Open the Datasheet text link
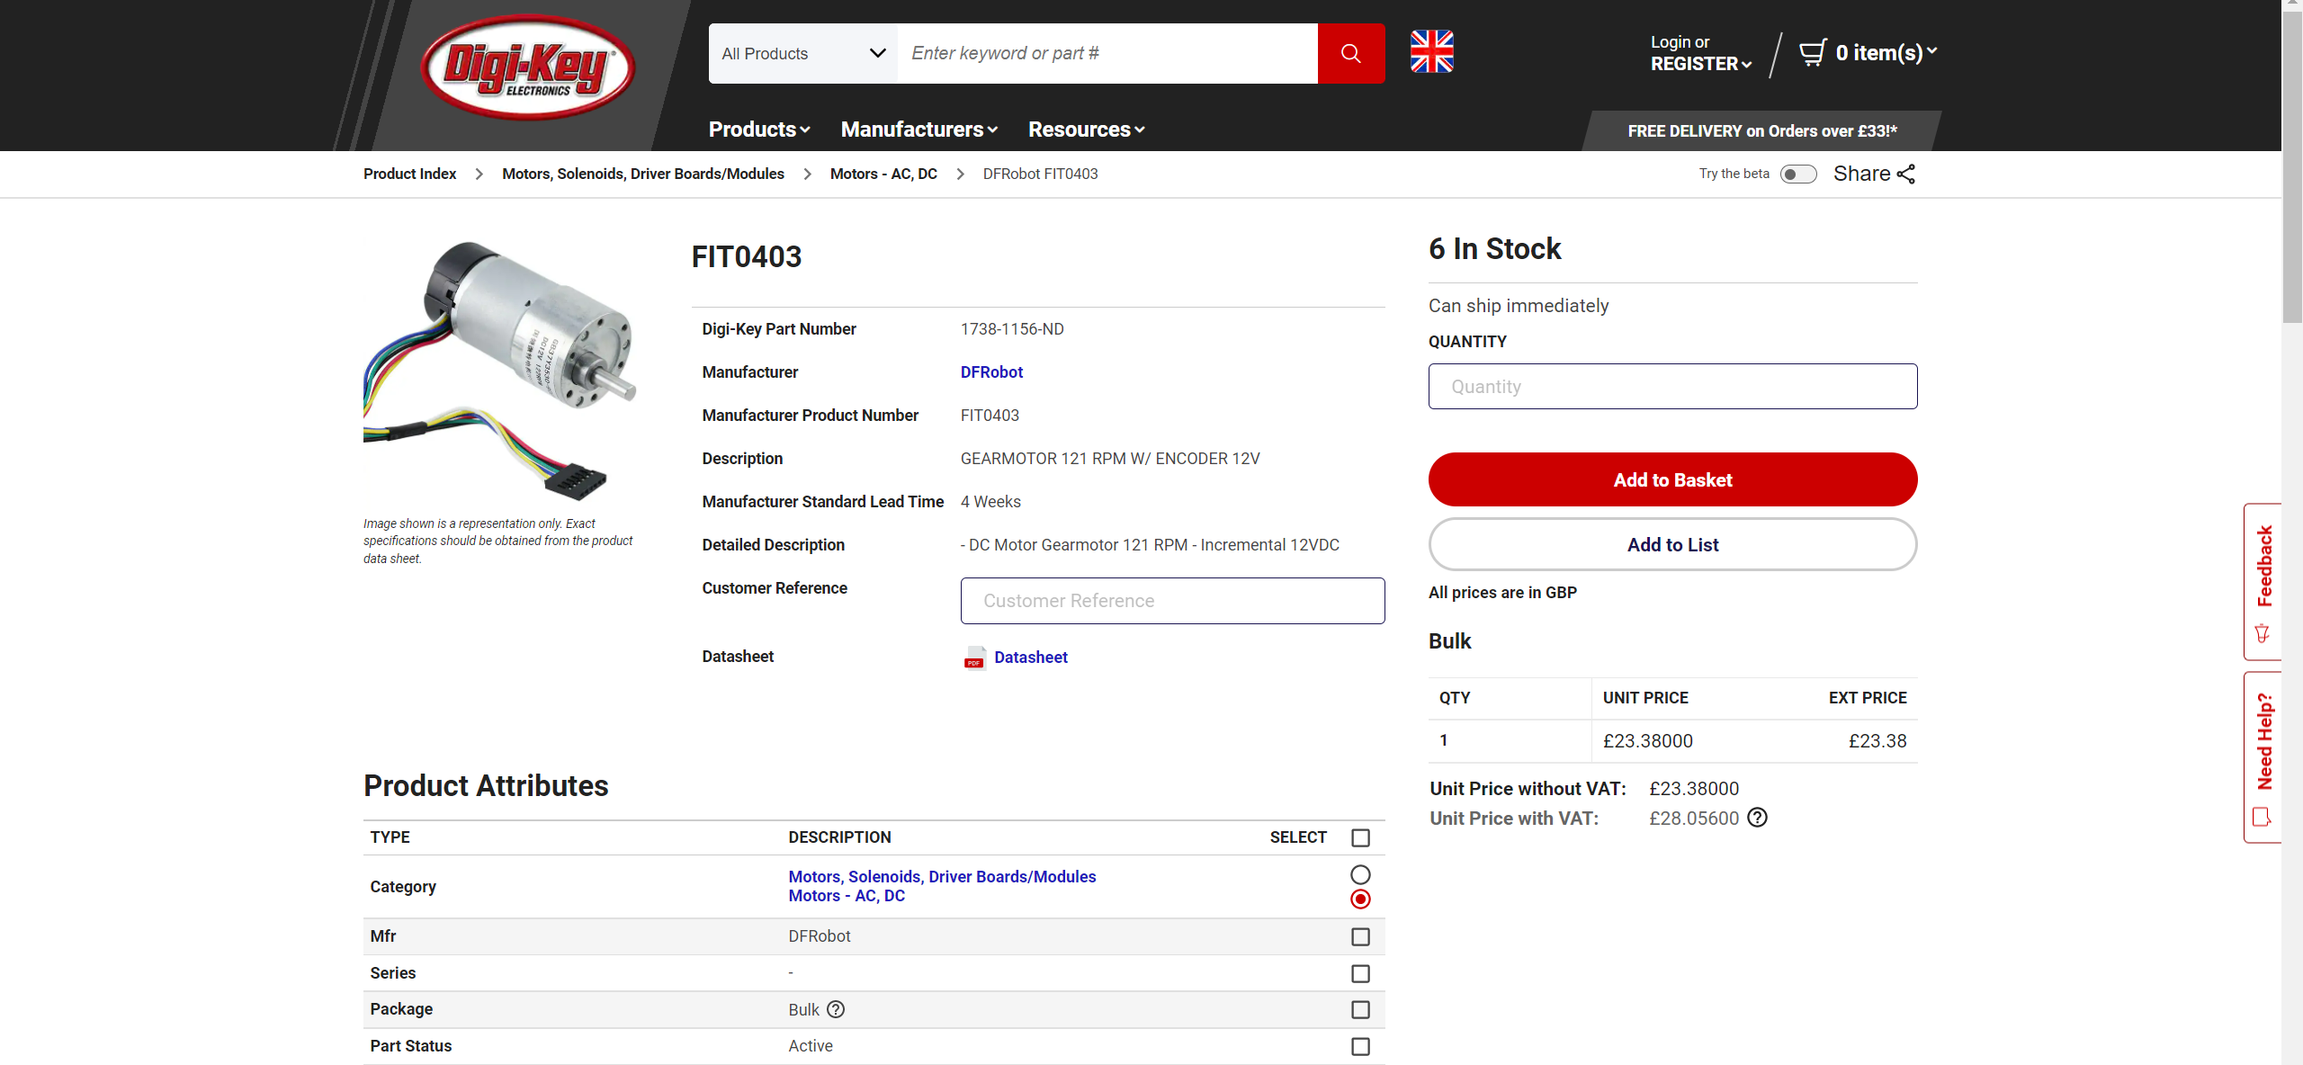This screenshot has width=2303, height=1065. coord(1031,658)
